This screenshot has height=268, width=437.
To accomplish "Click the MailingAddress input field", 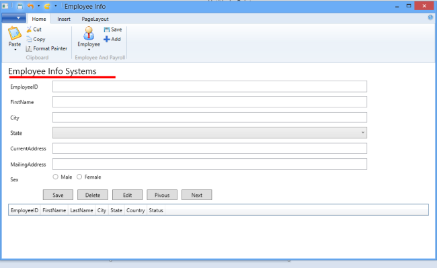I will (x=210, y=164).
